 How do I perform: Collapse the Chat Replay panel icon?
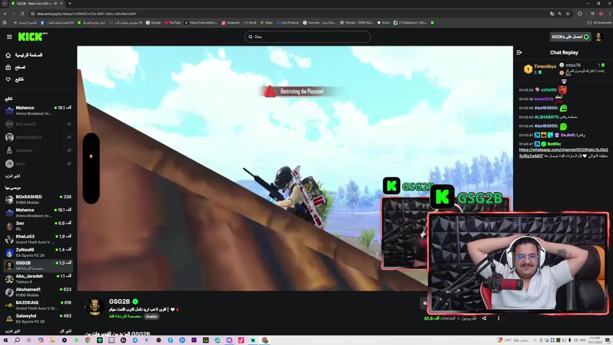[519, 53]
